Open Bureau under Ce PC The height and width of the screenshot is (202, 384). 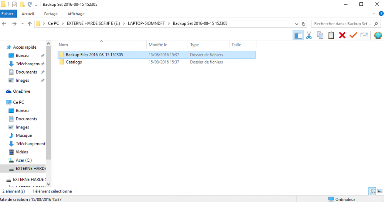pos(22,111)
